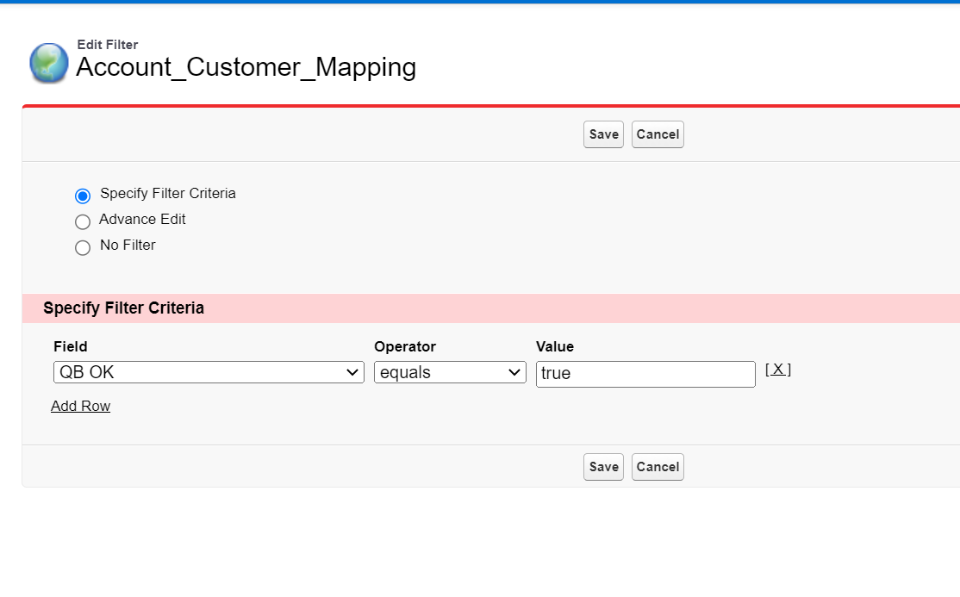Screen dimensions: 960x597
Task: Hit the bottom Cancel button
Action: click(658, 467)
